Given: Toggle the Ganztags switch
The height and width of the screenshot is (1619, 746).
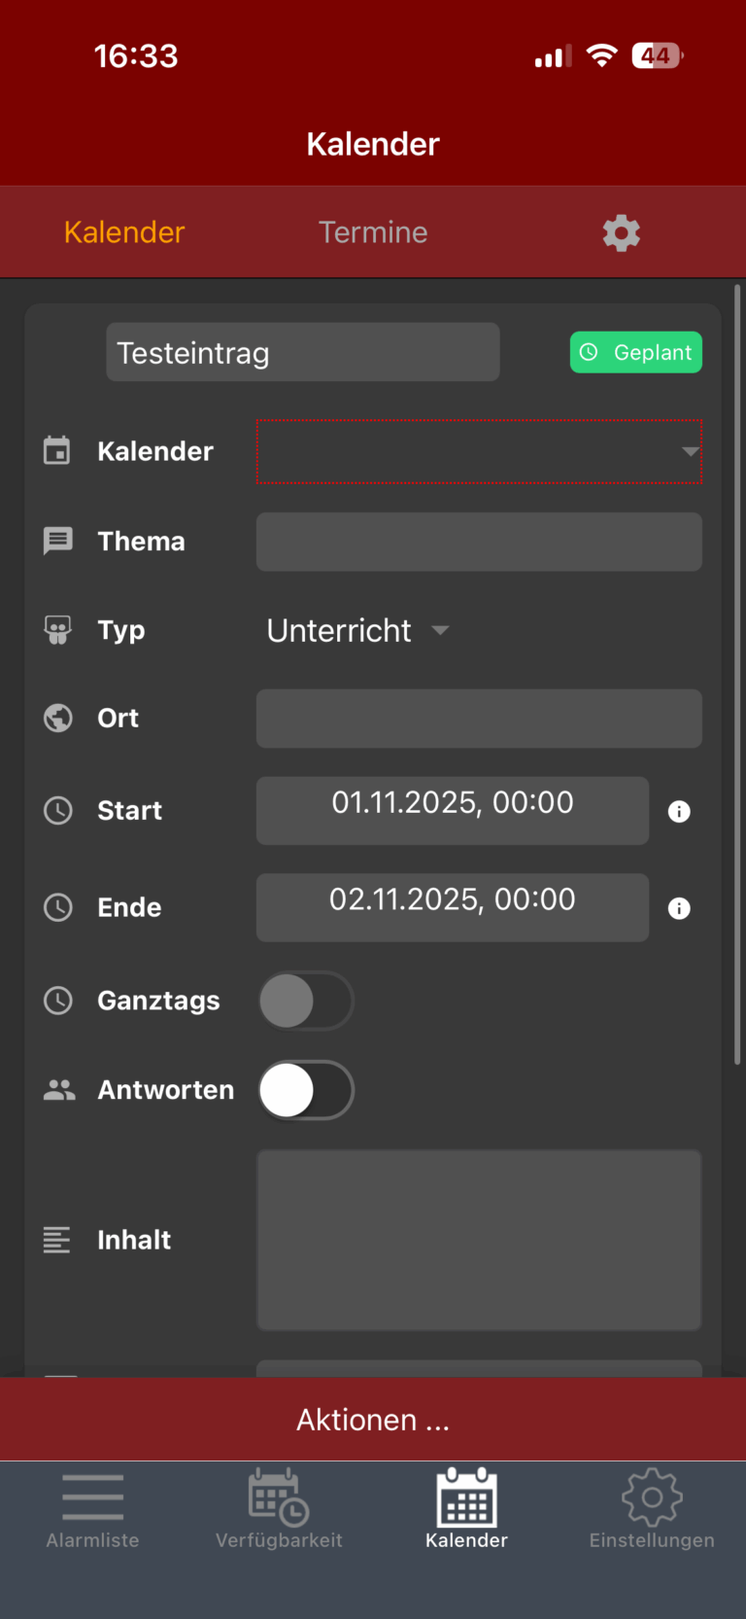Looking at the screenshot, I should coord(306,1001).
